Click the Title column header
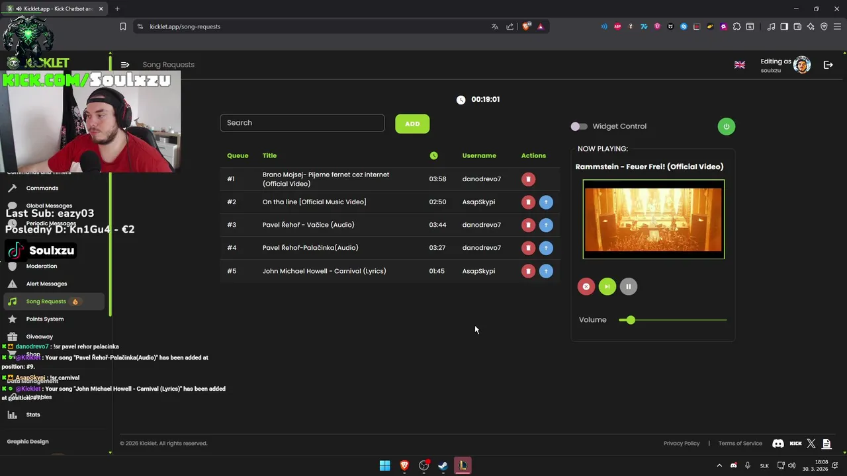847x476 pixels. coord(269,156)
